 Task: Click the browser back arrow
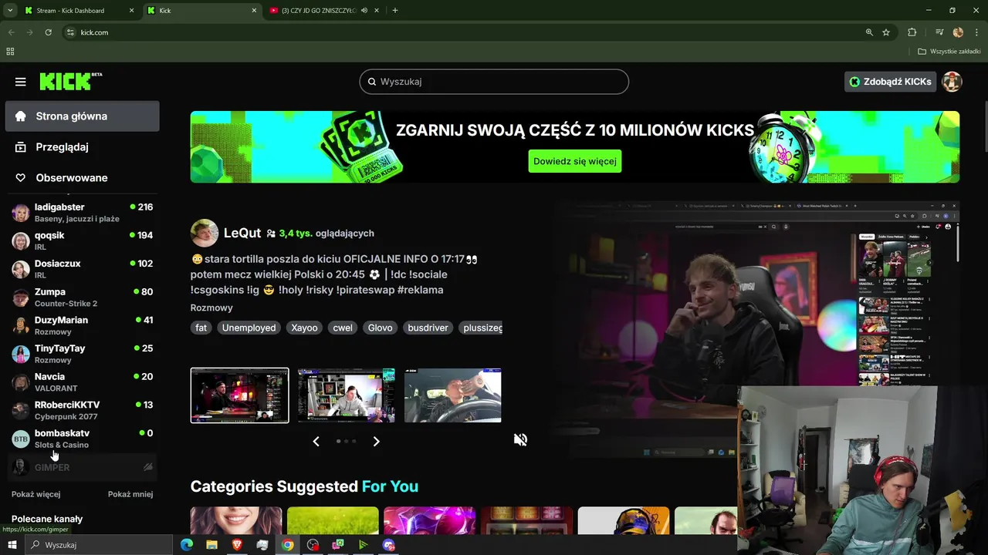[x=12, y=32]
